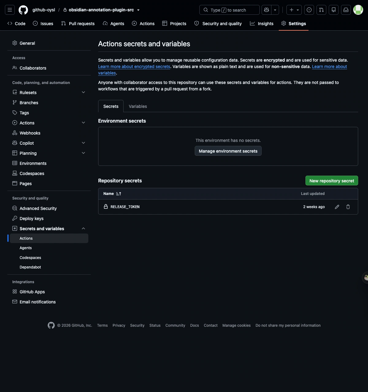Screen dimensions: 368x392
Task: Select Dependabot under Secrets and variables
Action: (49, 267)
